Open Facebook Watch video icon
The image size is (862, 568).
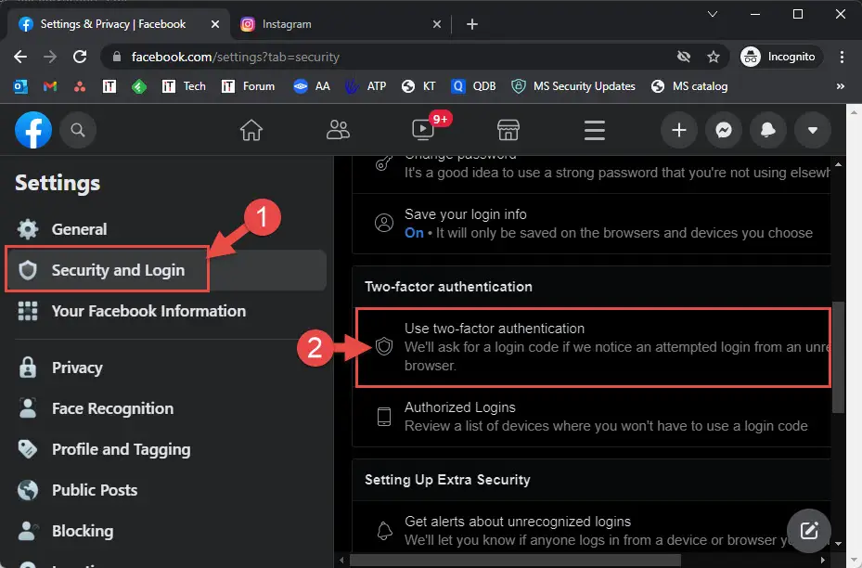click(x=423, y=130)
